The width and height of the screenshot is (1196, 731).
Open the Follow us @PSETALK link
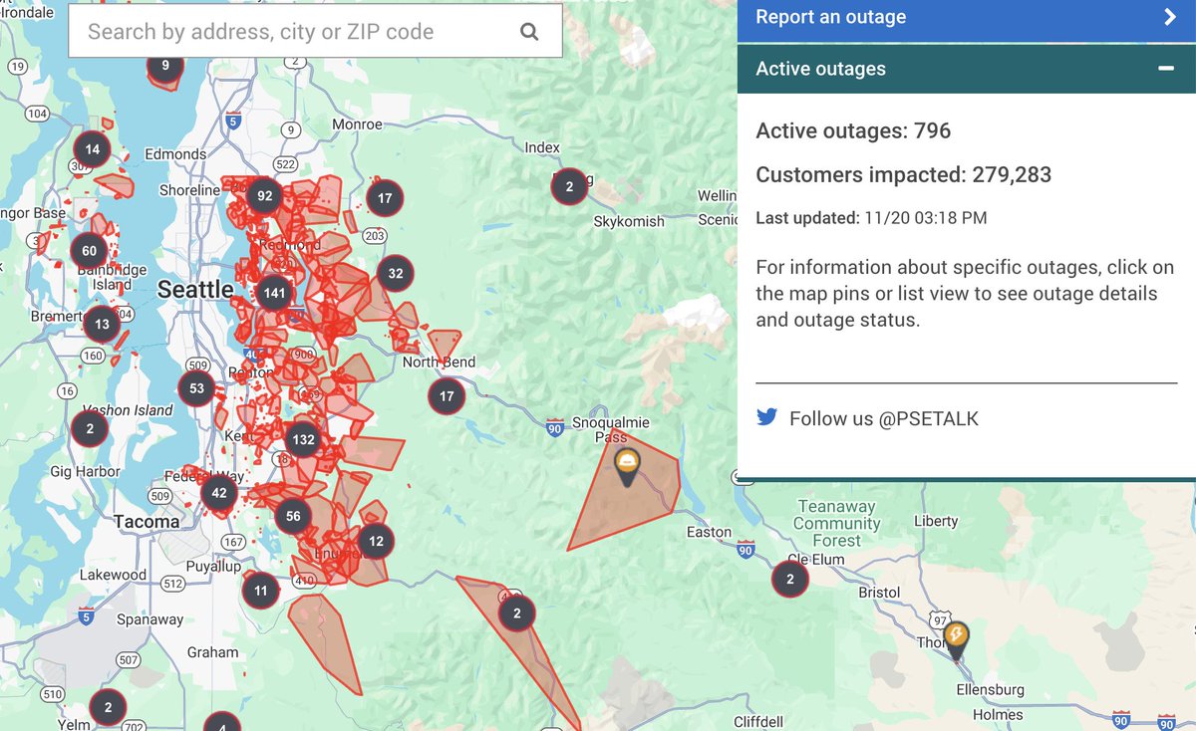tap(884, 418)
